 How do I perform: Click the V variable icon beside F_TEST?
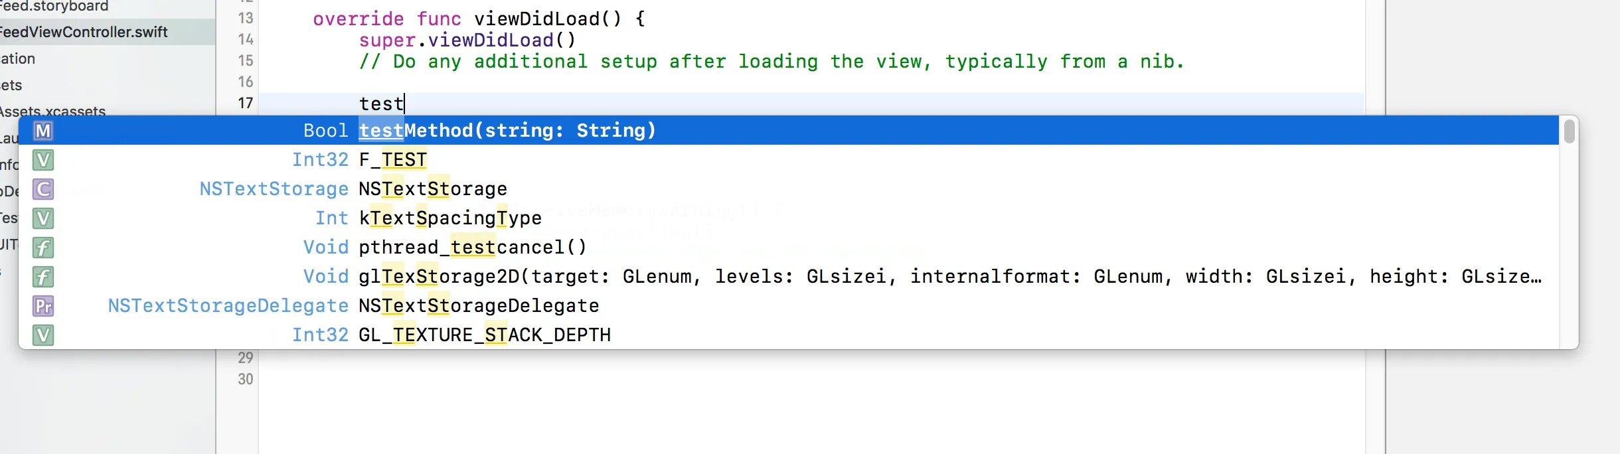pyautogui.click(x=43, y=160)
